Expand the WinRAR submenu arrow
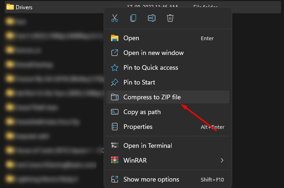The height and width of the screenshot is (188, 284). (222, 160)
